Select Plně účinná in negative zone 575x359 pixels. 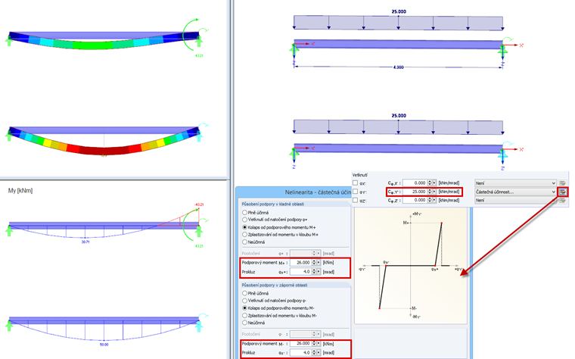[x=244, y=293]
